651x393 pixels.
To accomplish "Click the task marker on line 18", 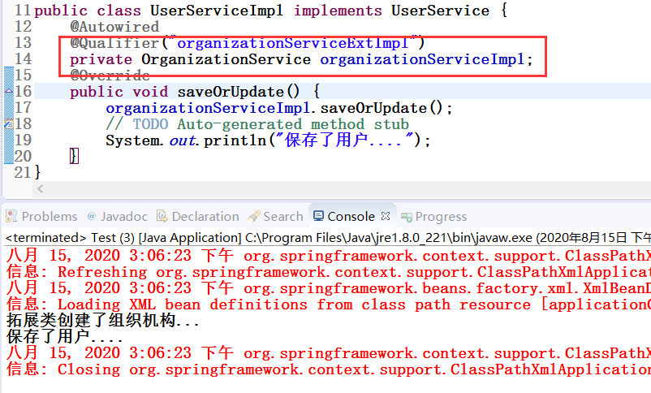I will point(9,123).
